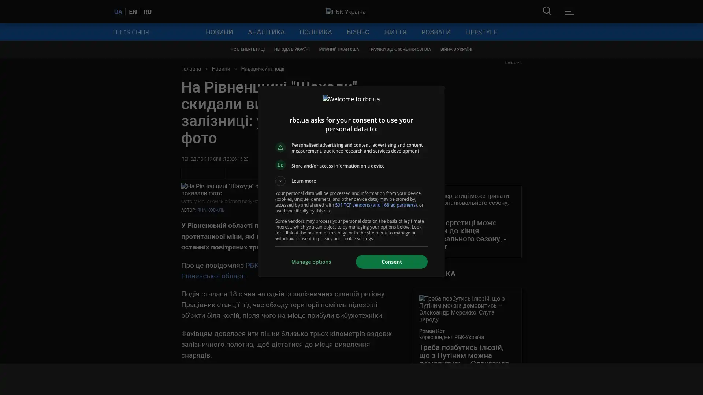Select the UA language option
This screenshot has height=395, width=703.
click(118, 12)
